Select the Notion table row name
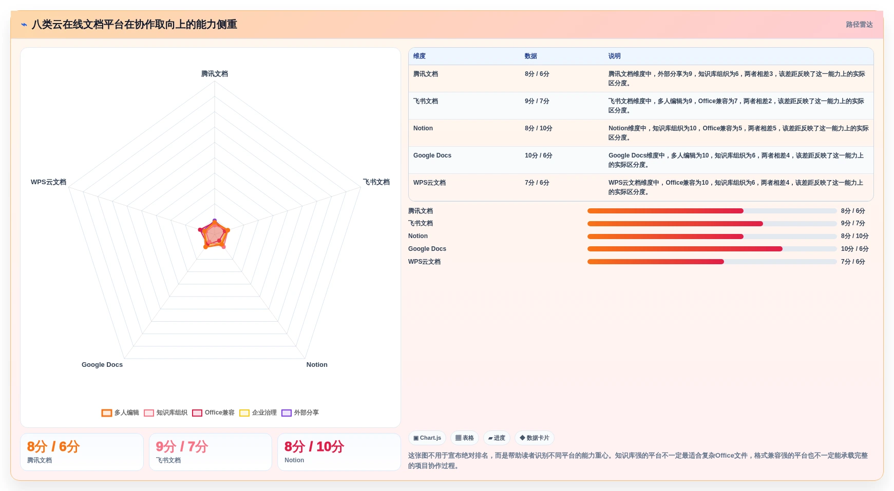 pos(423,129)
